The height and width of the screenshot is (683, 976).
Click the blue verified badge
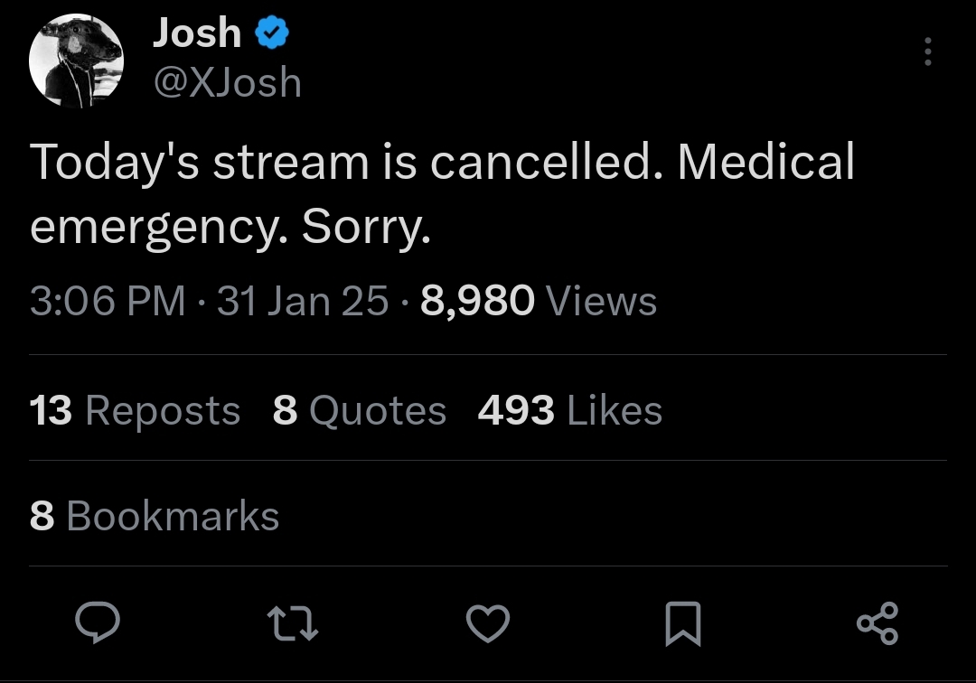point(272,35)
